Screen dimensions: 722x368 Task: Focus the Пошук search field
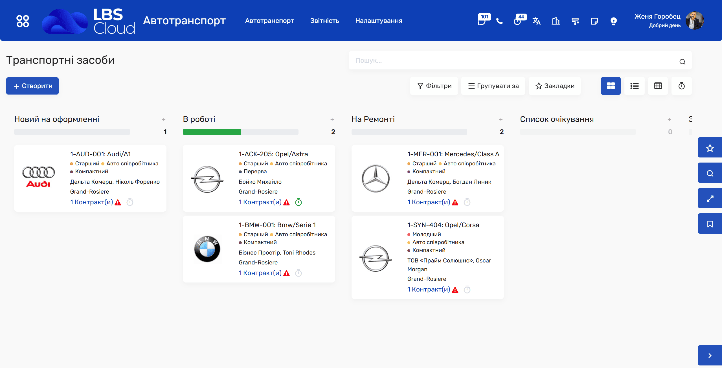(x=520, y=60)
